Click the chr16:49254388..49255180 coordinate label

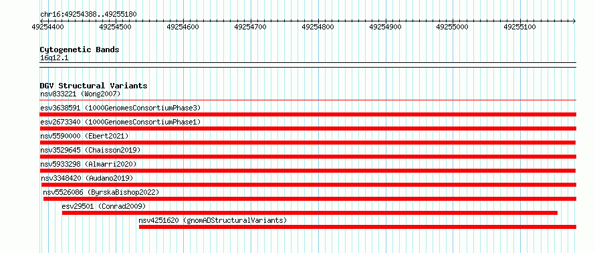click(88, 15)
